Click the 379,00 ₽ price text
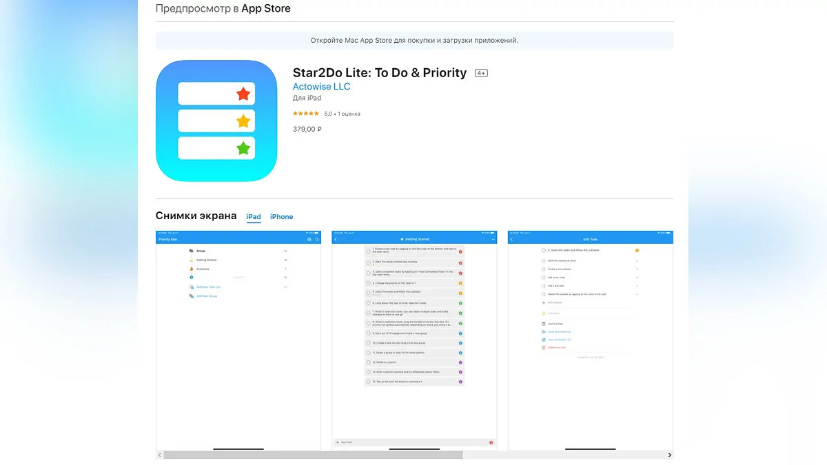 click(x=307, y=129)
